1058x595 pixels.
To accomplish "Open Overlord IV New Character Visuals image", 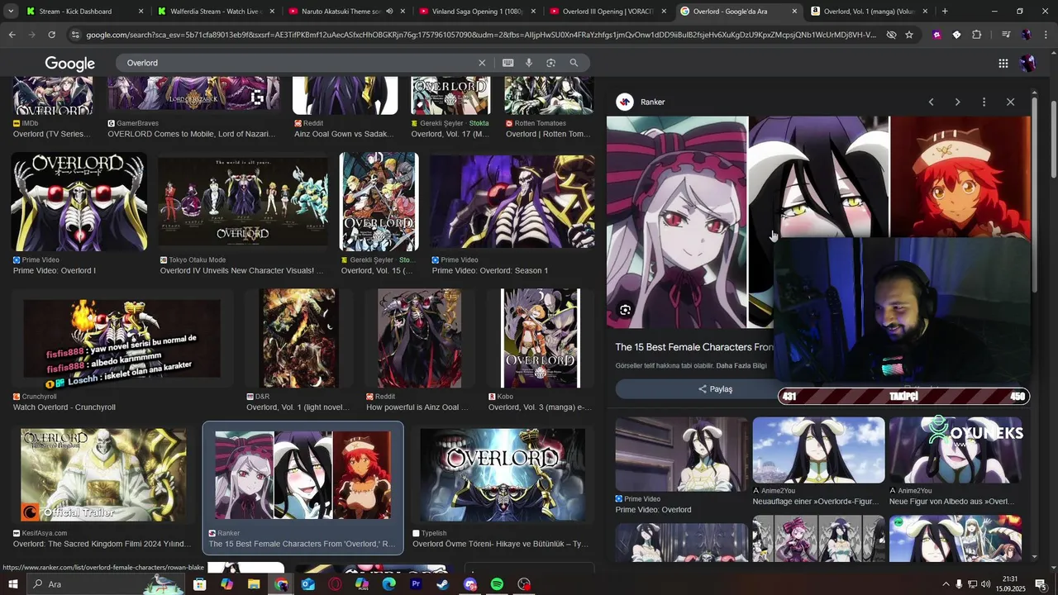I will point(242,202).
